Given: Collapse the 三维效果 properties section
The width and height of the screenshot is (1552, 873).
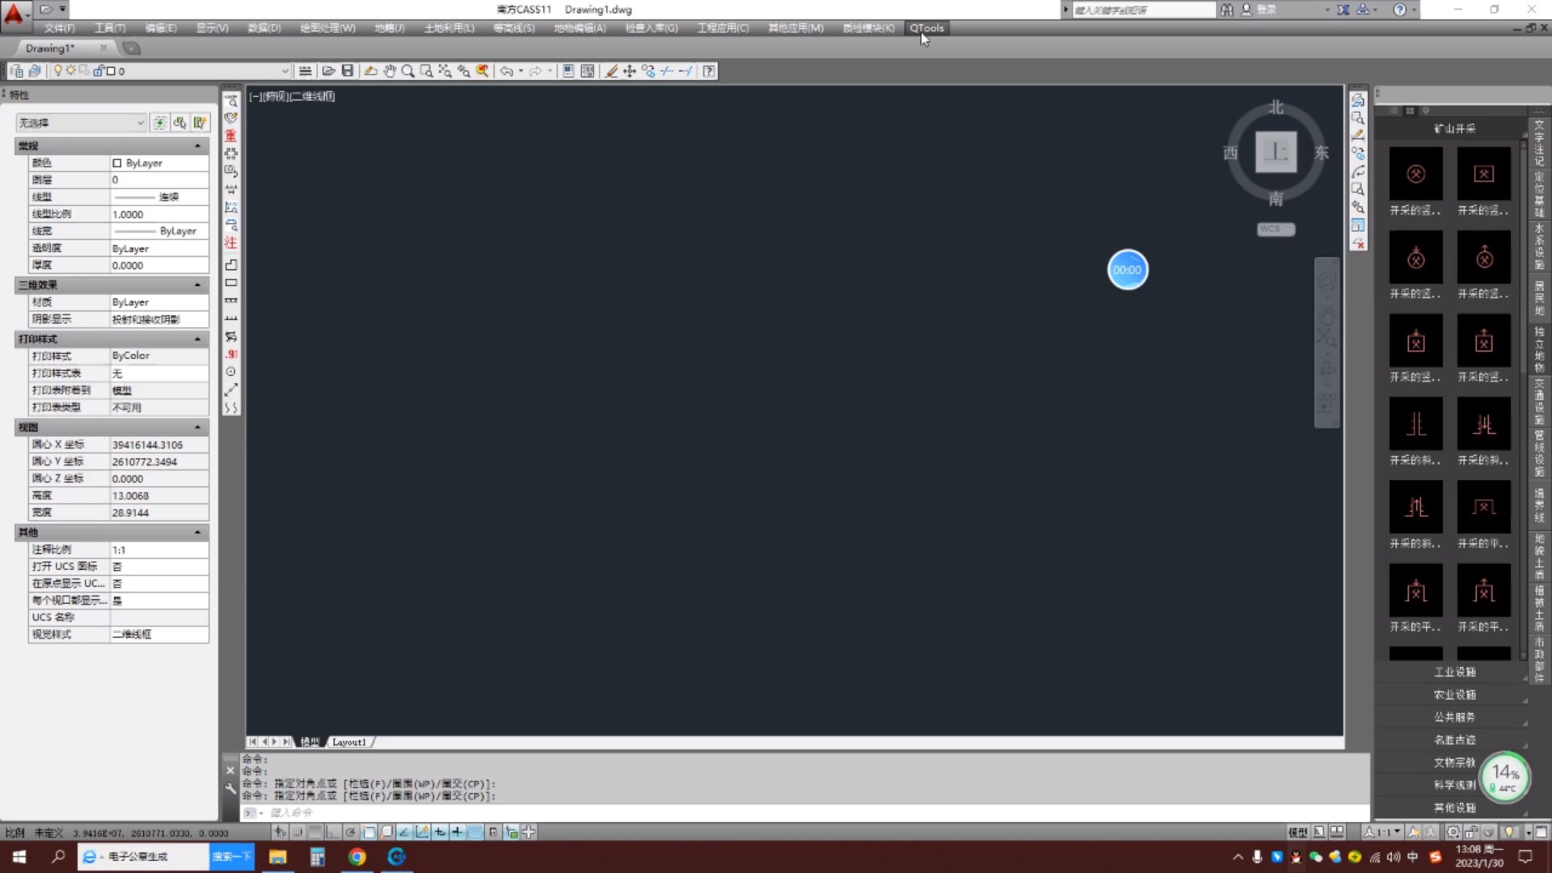Looking at the screenshot, I should (x=197, y=285).
